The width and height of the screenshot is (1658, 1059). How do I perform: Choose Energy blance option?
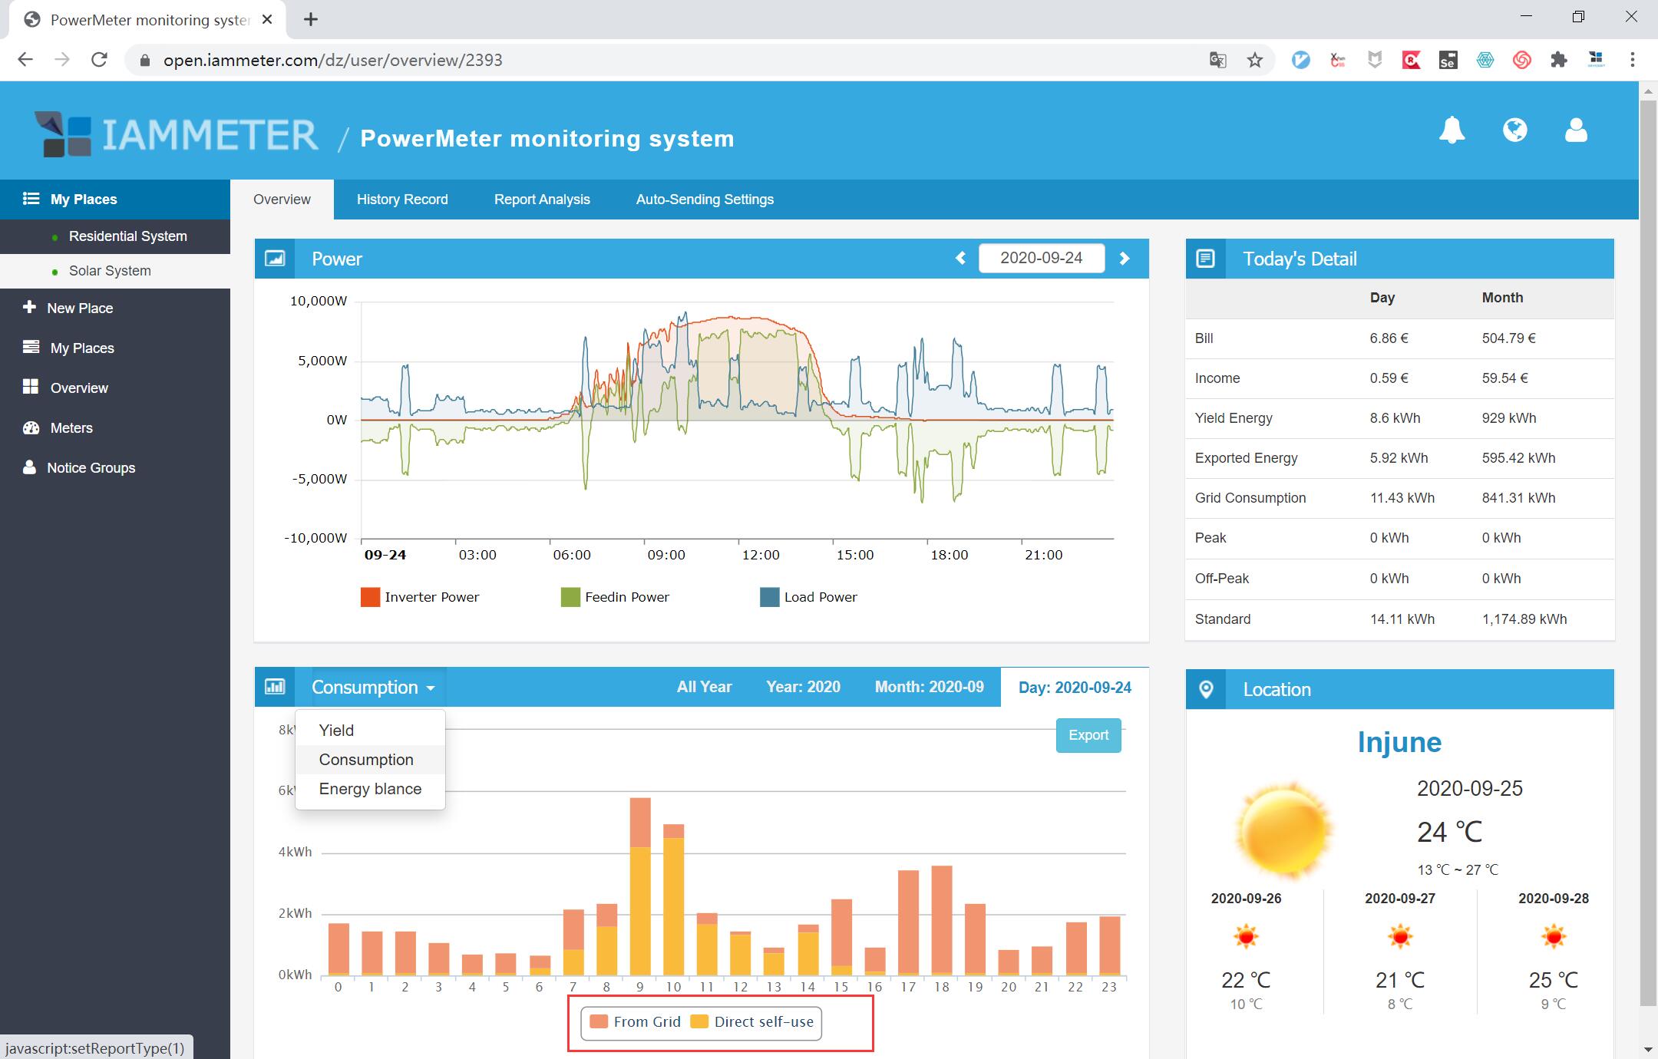pyautogui.click(x=370, y=789)
